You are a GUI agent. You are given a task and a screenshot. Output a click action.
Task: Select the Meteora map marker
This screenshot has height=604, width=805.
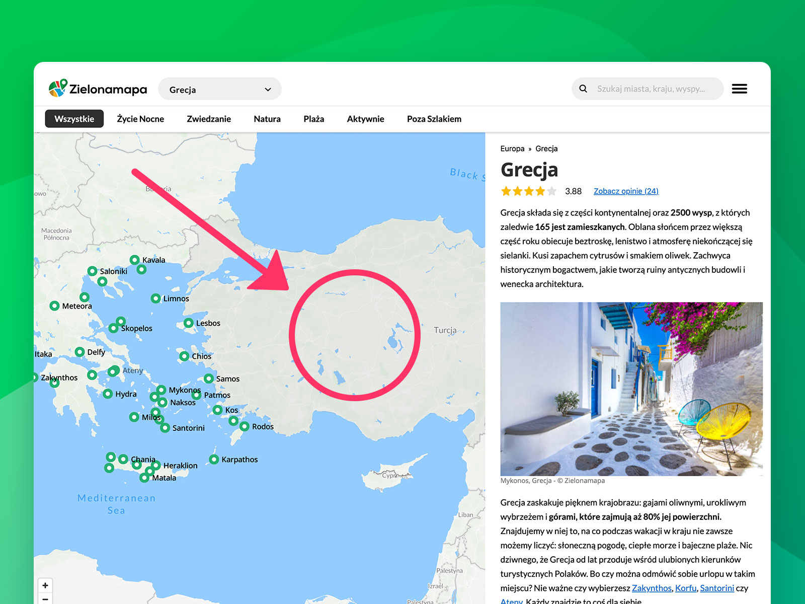[54, 306]
